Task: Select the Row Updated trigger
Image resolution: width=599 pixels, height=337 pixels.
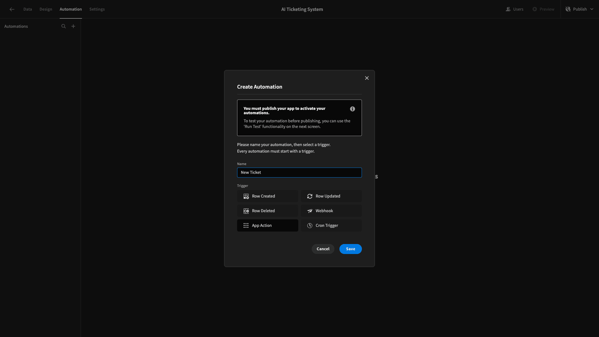Action: [x=331, y=196]
